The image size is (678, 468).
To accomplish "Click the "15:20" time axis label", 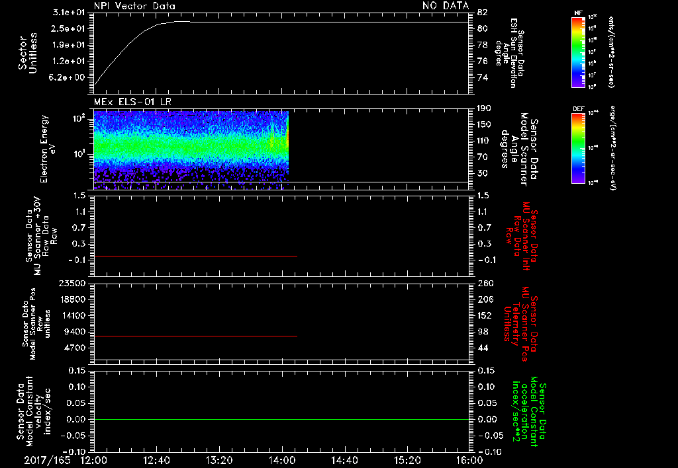I will tap(407, 460).
